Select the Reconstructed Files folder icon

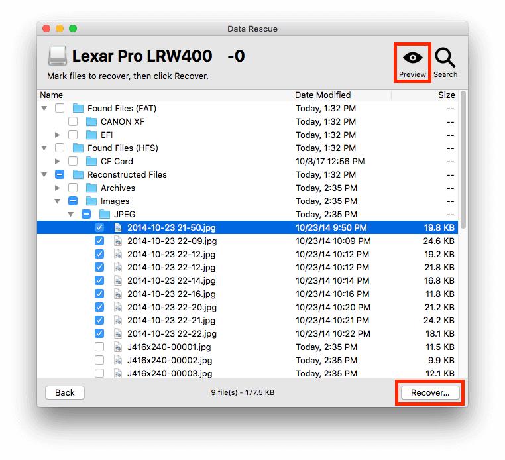pos(78,174)
